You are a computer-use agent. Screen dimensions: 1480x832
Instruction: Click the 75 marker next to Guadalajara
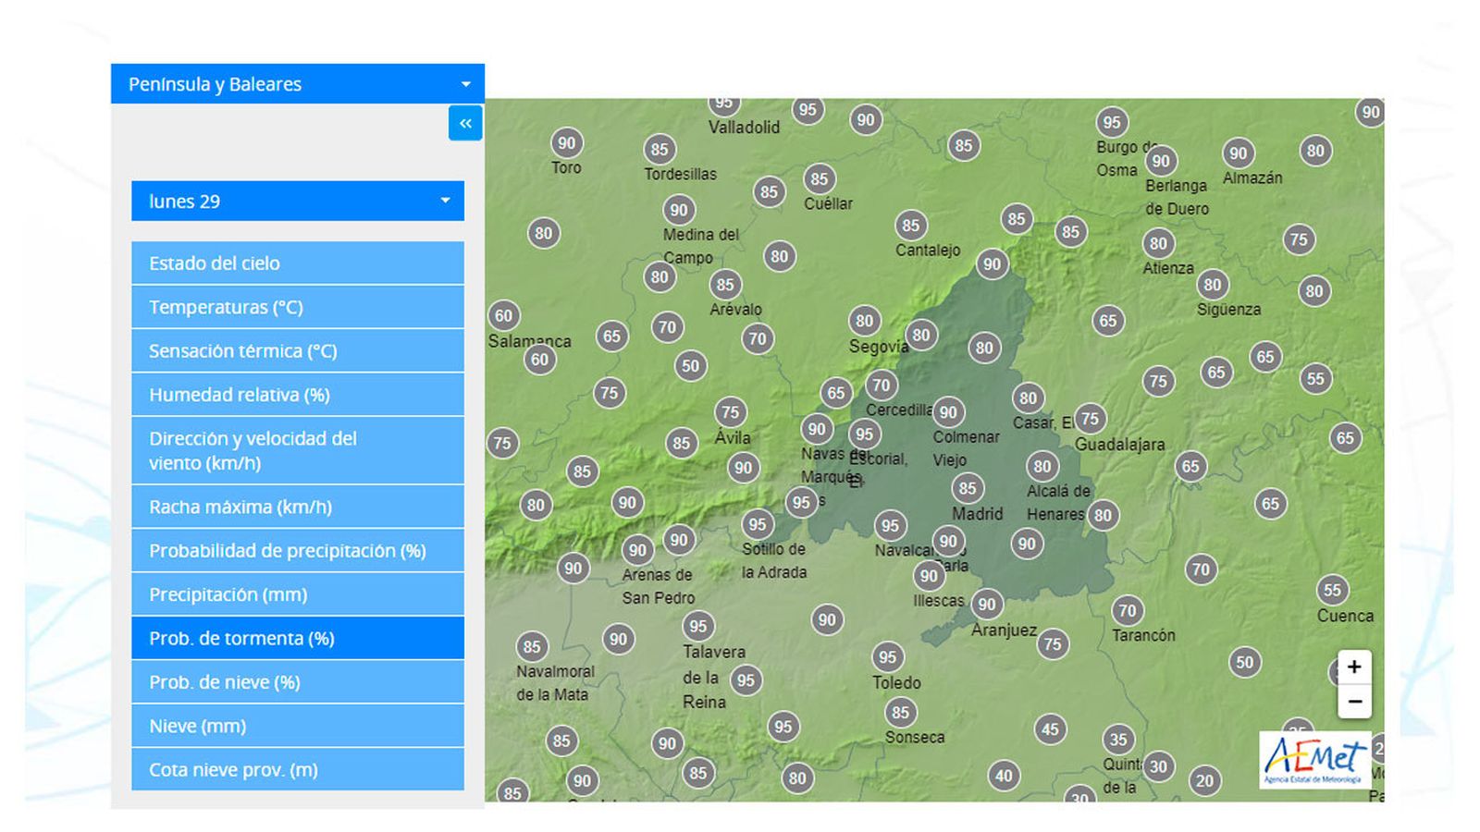click(x=1091, y=419)
